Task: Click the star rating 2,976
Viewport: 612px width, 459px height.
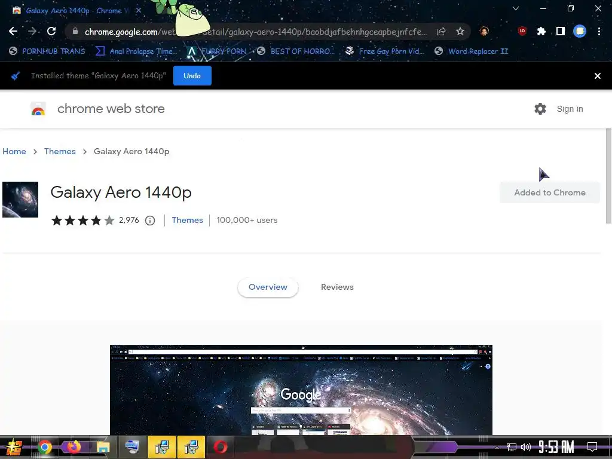Action: point(95,221)
